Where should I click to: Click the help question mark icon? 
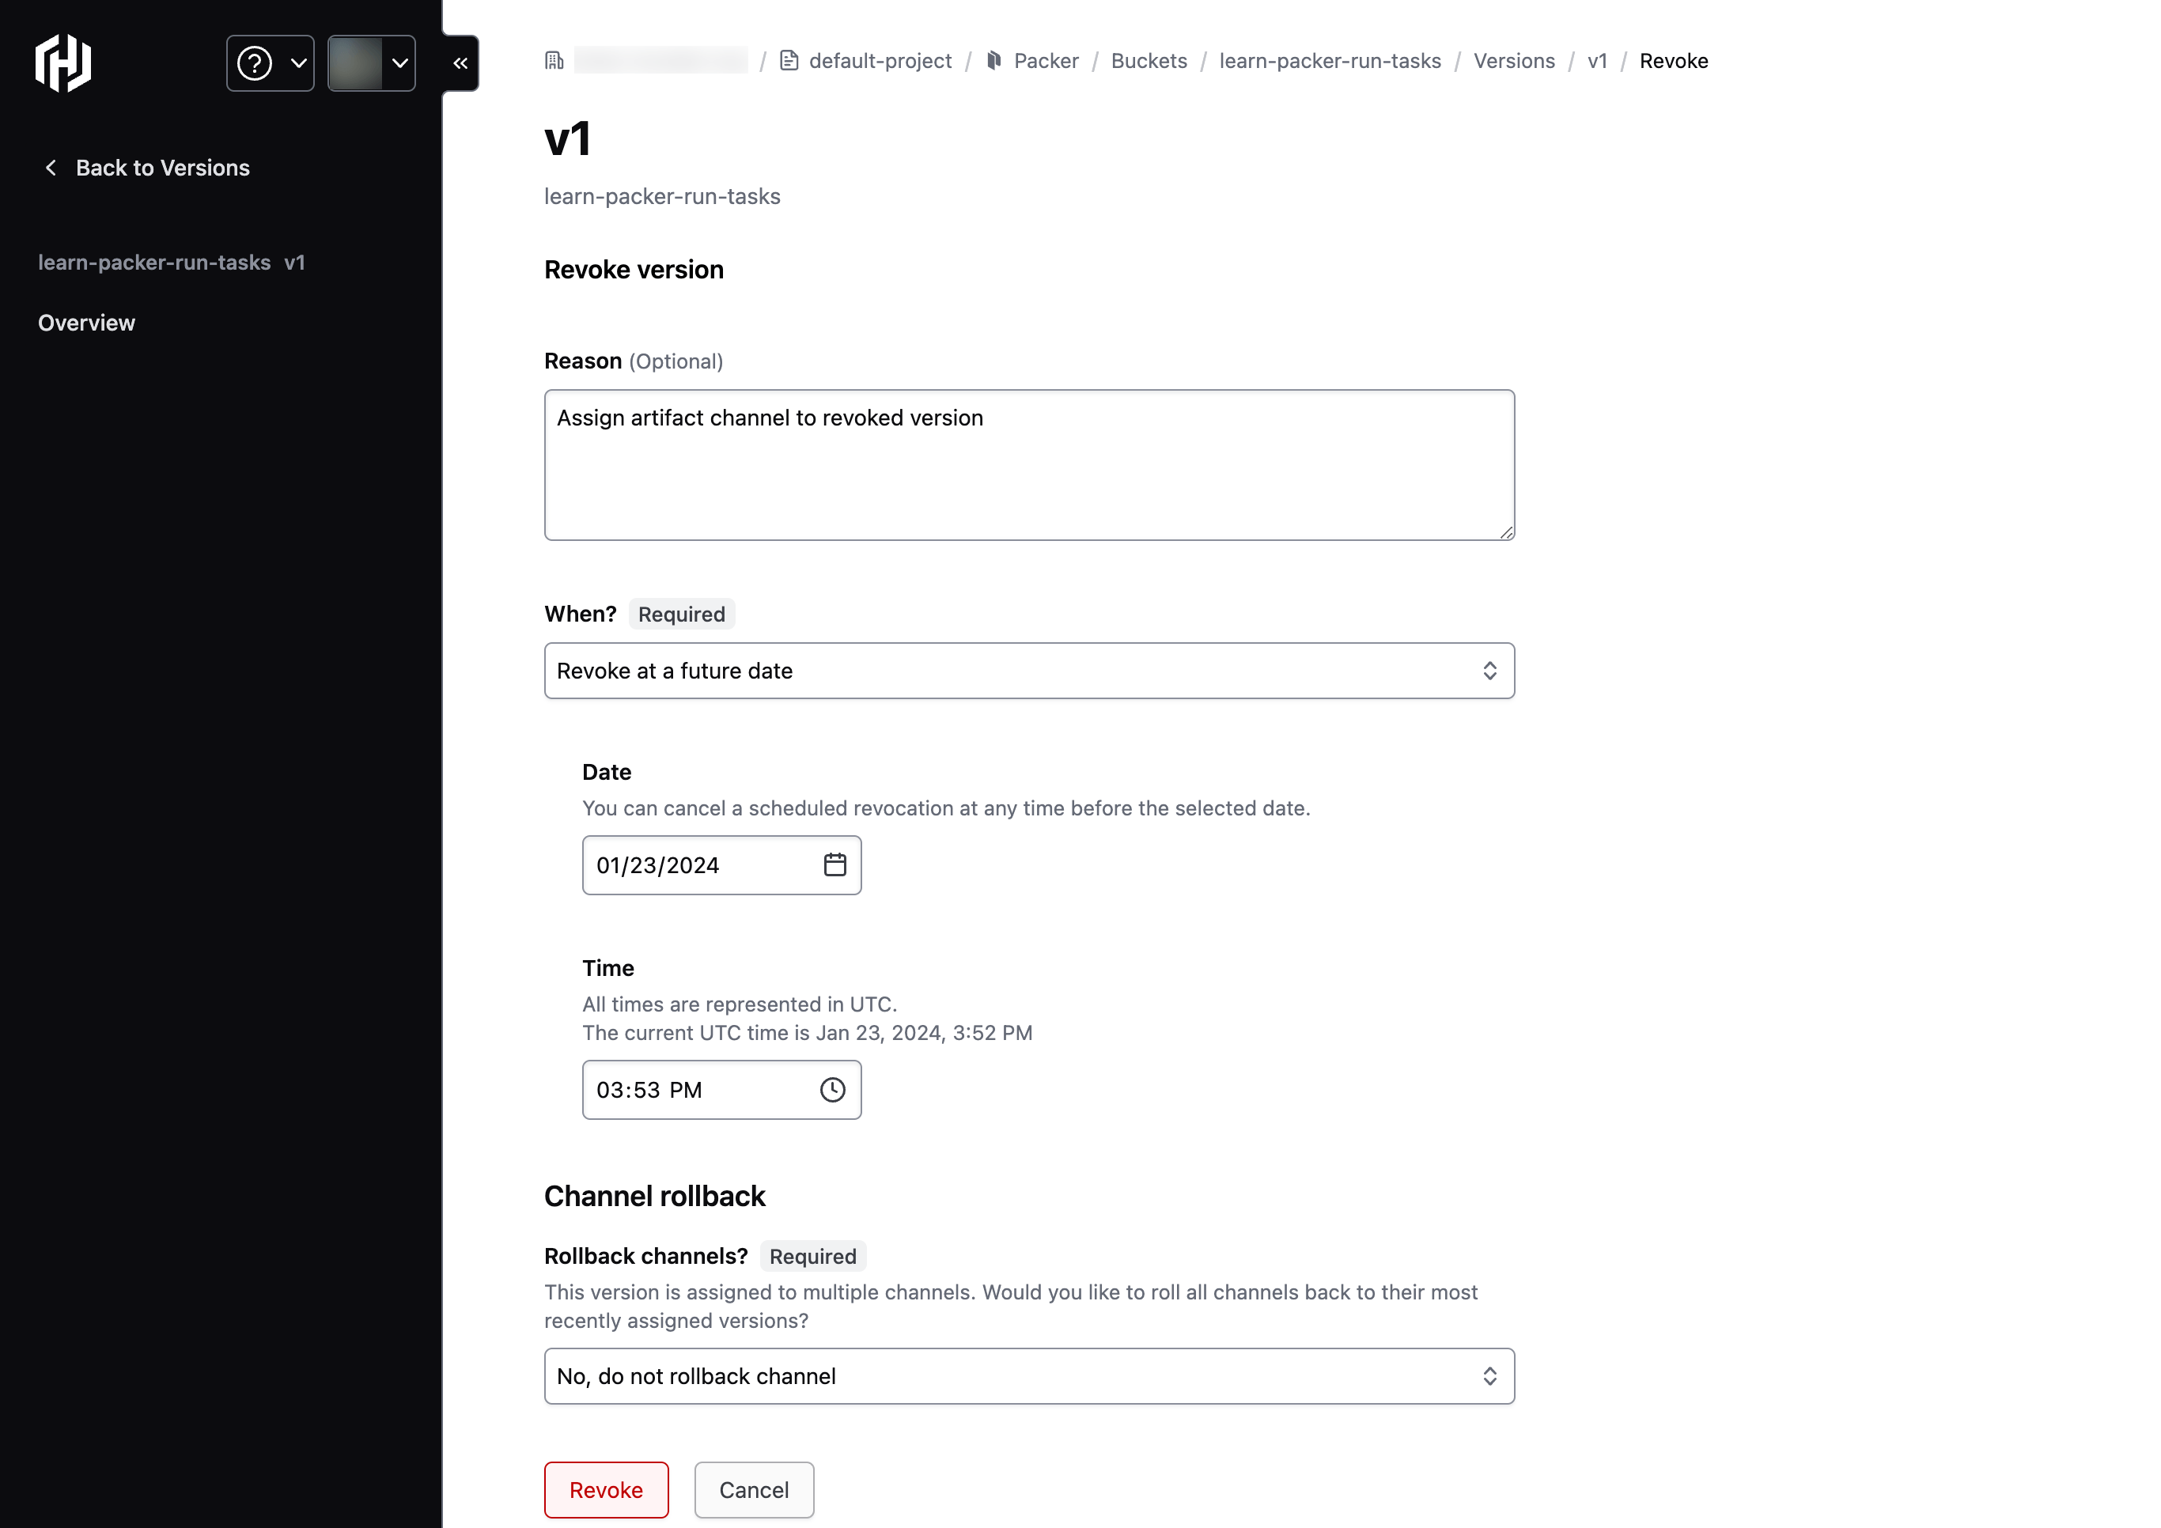(255, 61)
